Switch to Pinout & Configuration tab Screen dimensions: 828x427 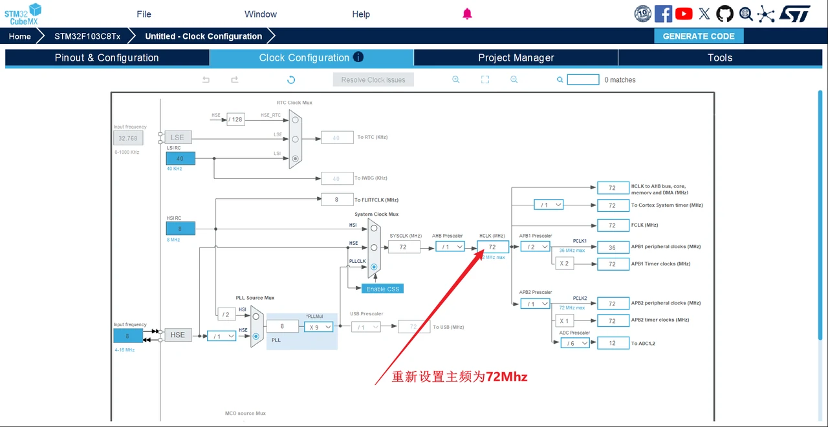coord(107,57)
